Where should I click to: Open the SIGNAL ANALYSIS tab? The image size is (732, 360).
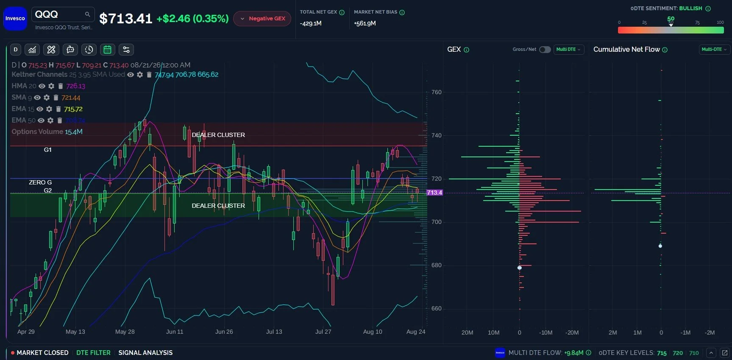145,353
